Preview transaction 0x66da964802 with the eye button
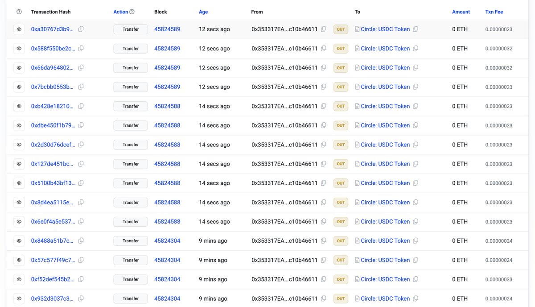The width and height of the screenshot is (535, 307). 19,67
